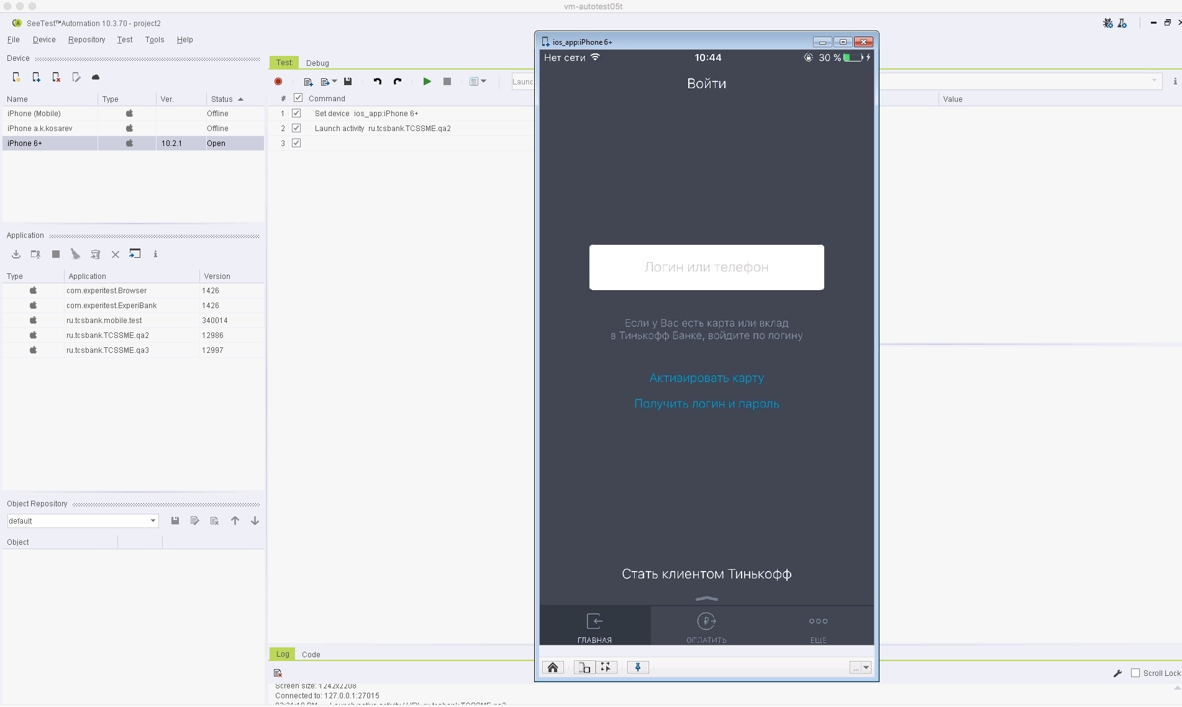Save object repository with the disk icon

coord(175,521)
